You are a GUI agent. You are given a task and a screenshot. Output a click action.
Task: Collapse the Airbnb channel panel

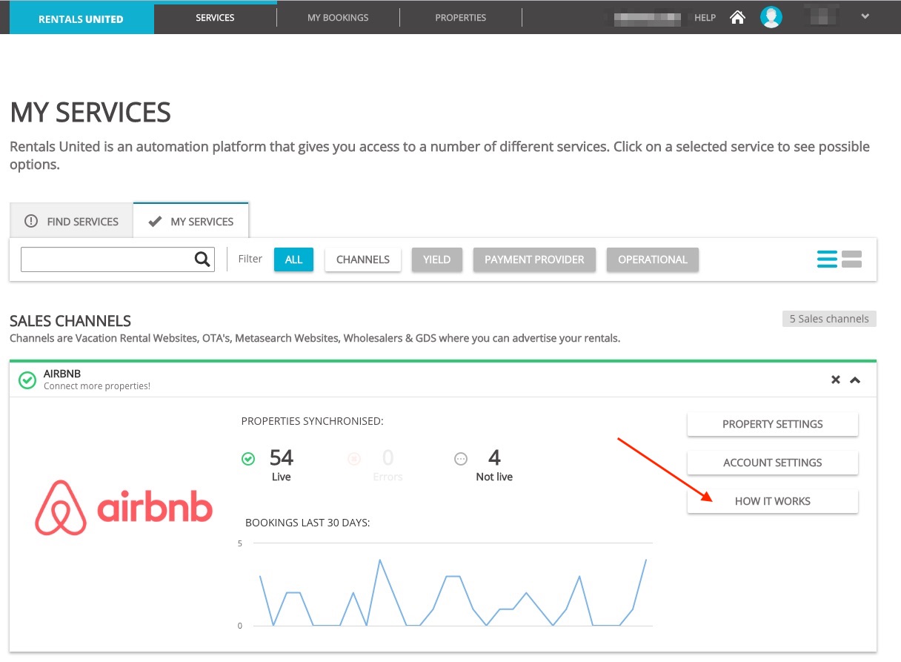tap(855, 380)
